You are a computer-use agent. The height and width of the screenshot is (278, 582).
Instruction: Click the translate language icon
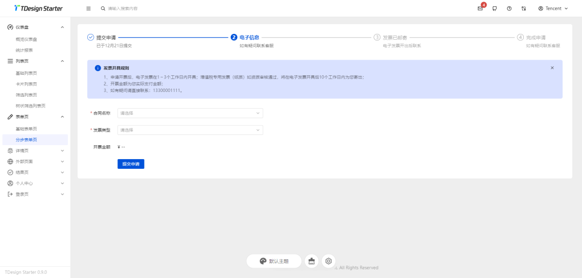tap(524, 9)
